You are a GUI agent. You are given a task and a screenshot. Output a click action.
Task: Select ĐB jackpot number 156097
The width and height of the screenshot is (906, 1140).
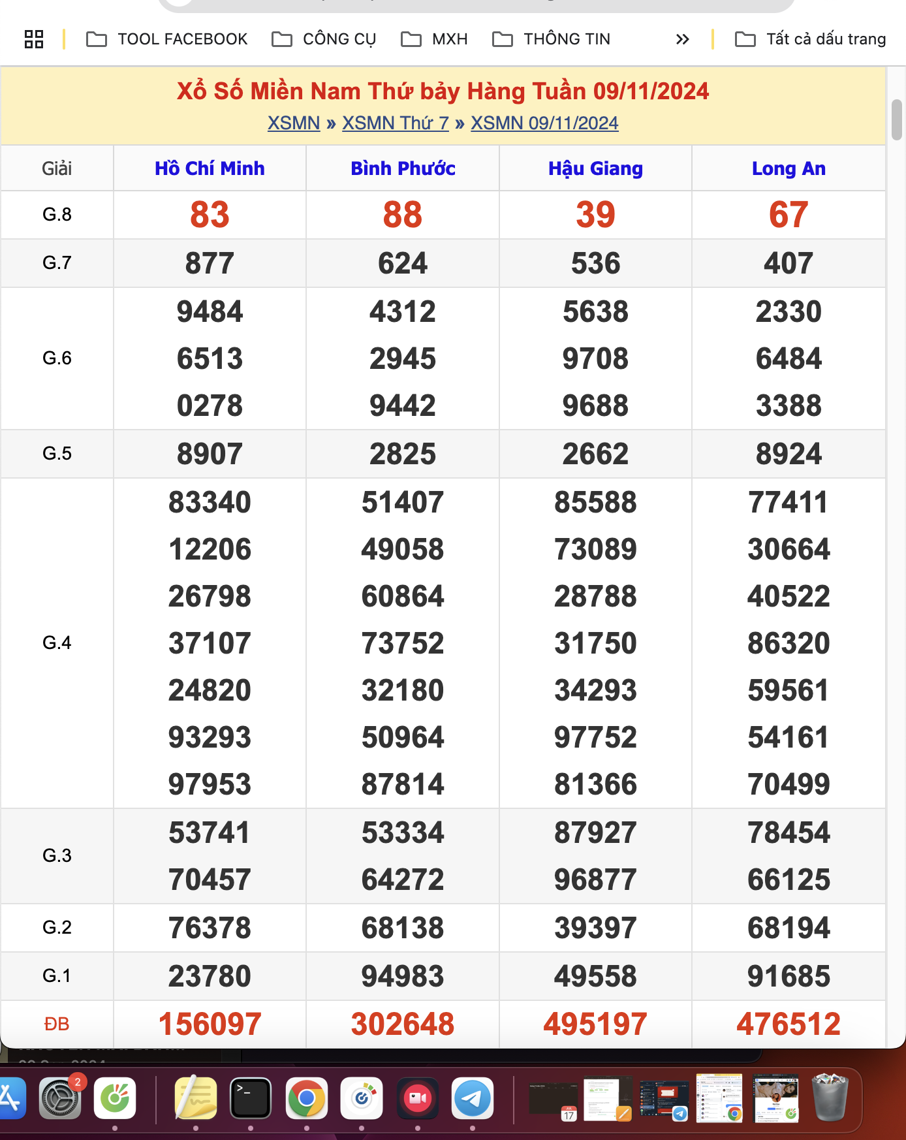coord(210,1024)
